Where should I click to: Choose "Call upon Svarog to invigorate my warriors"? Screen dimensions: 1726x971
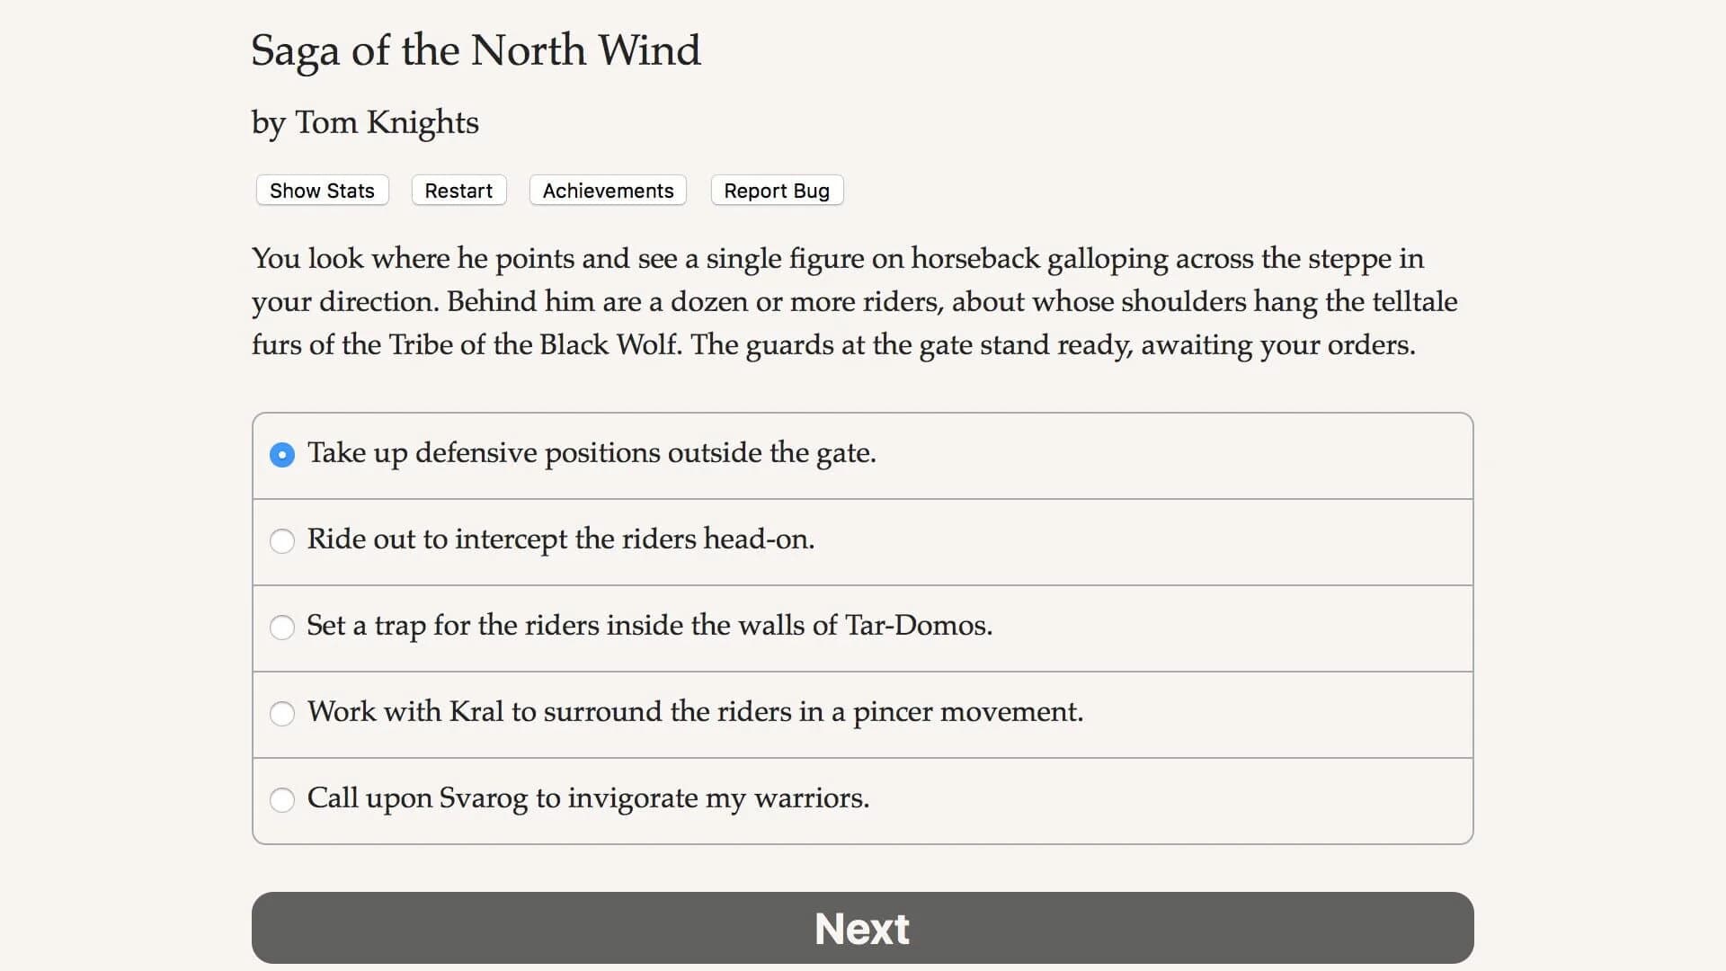coord(588,799)
